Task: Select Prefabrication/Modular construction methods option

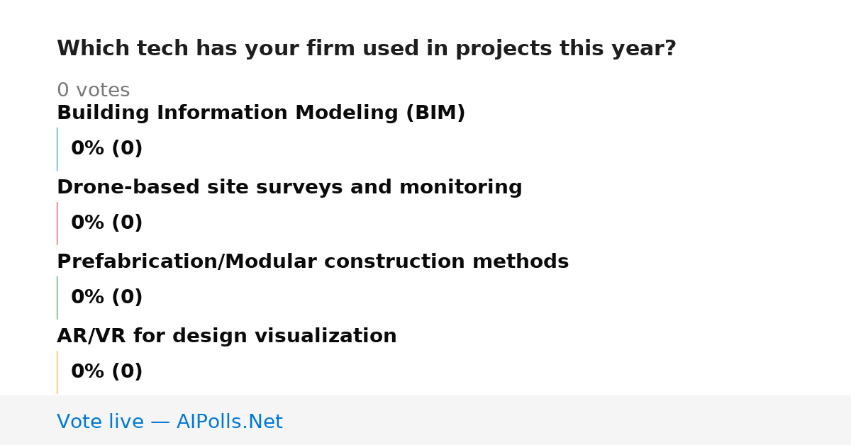Action: click(x=313, y=262)
